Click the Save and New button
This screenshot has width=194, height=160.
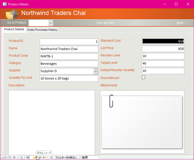click(x=105, y=23)
